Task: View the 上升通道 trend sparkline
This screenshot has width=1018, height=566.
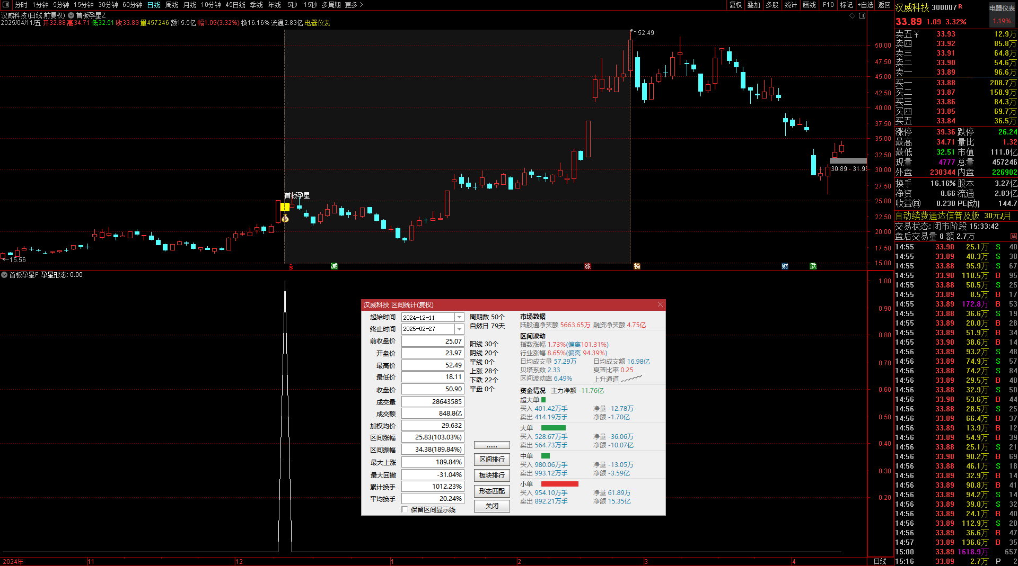Action: [x=631, y=379]
